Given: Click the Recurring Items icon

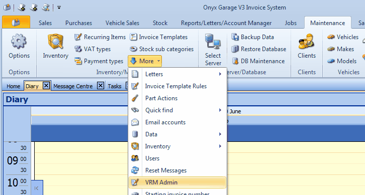Looking at the screenshot, I should pos(78,37).
